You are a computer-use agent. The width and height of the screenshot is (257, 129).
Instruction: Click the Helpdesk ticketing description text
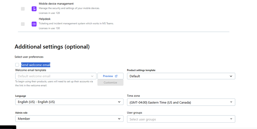76,24
